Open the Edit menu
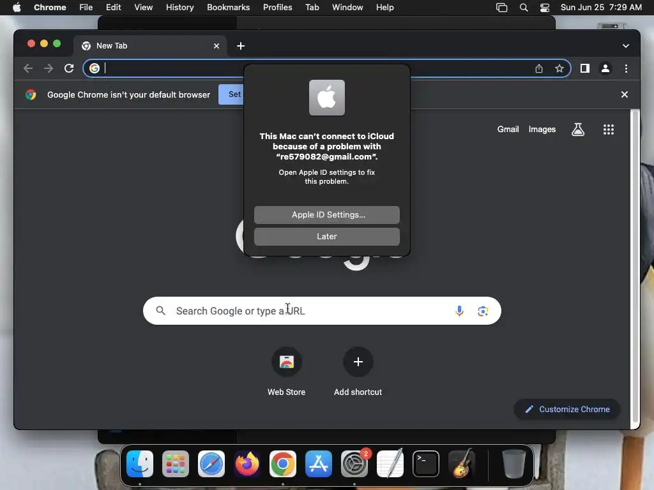The image size is (654, 490). 113,8
